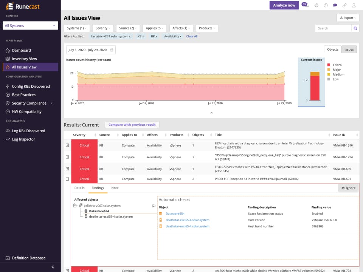The image size is (363, 272).
Task: Open settings gear icon in top bar
Action: click(x=316, y=5)
